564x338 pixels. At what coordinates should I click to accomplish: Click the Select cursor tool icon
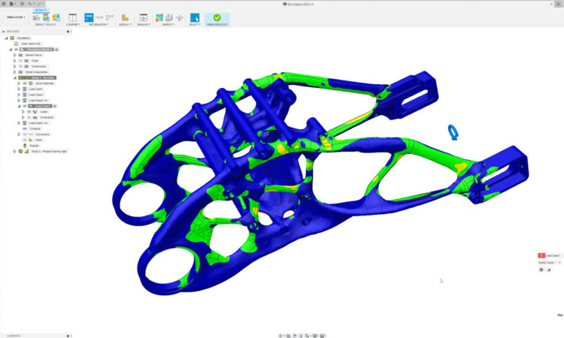(195, 17)
